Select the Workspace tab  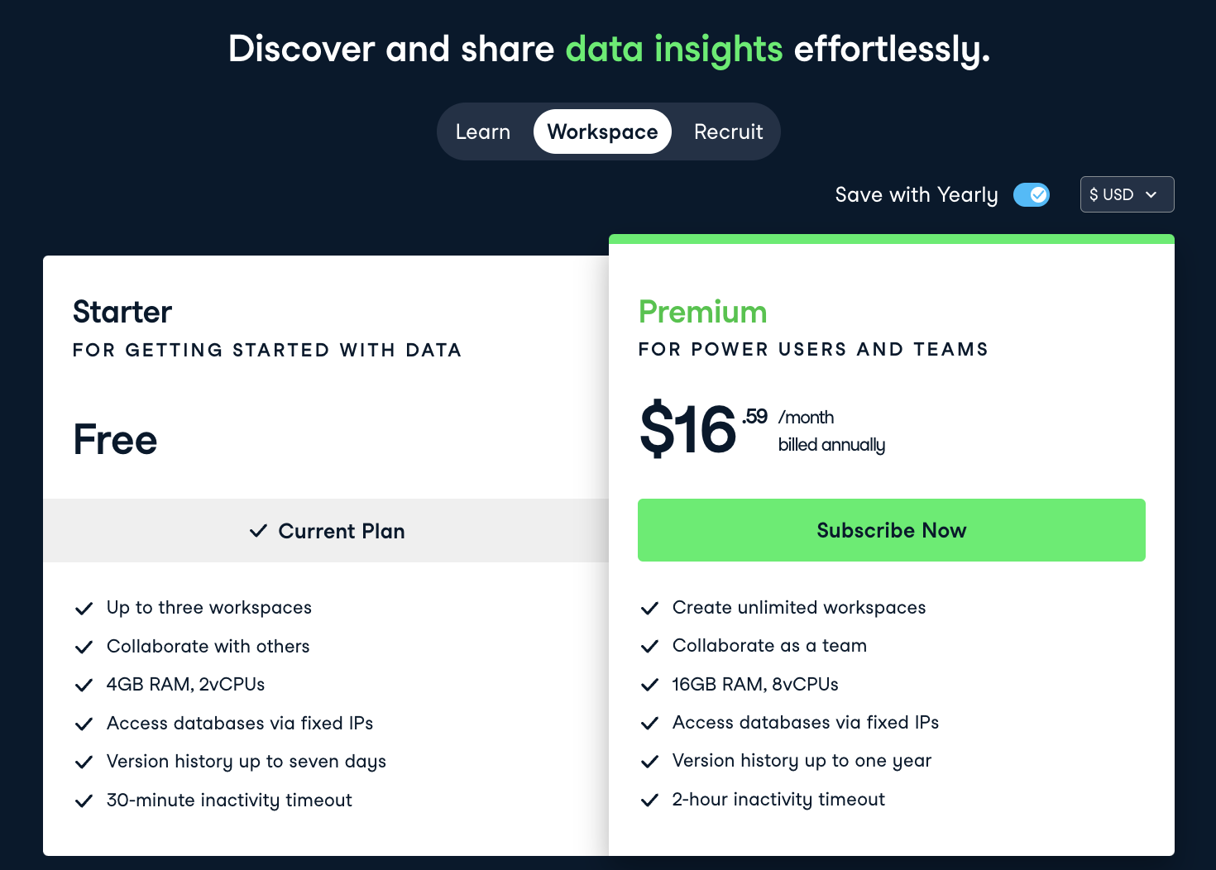pos(602,131)
